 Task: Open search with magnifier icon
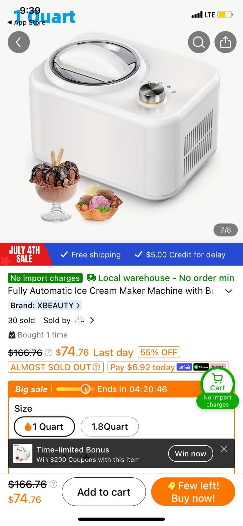199,42
